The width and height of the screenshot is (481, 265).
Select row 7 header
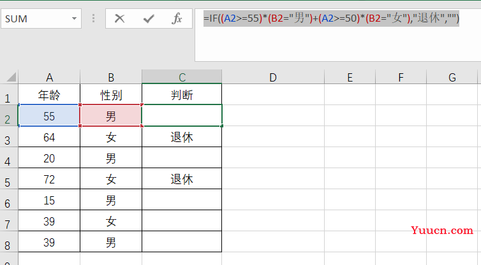point(9,220)
